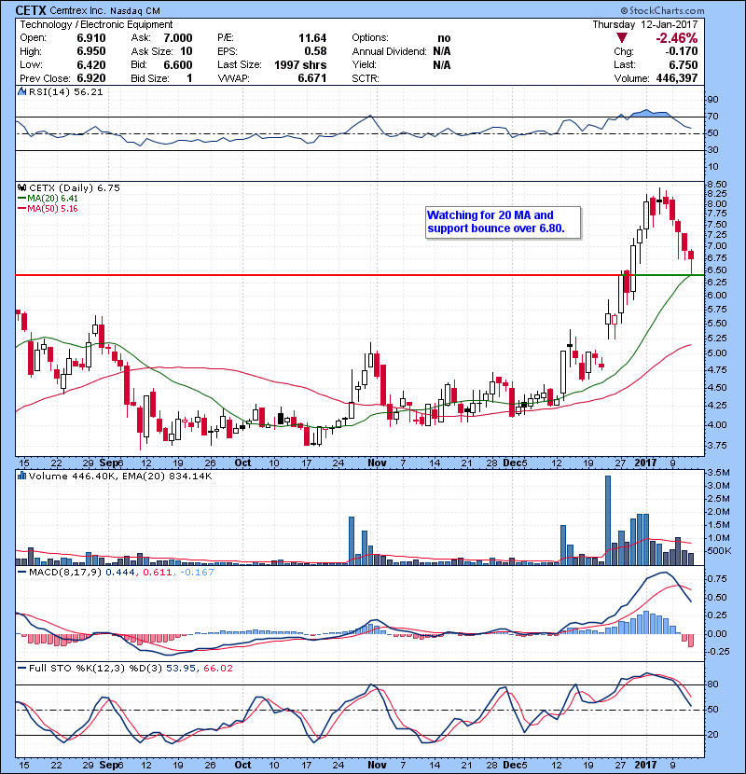Click the High value 6.950
Viewport: 746px width, 774px height.
(91, 51)
